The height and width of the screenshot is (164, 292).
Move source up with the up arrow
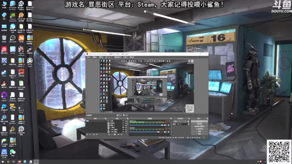118,134
